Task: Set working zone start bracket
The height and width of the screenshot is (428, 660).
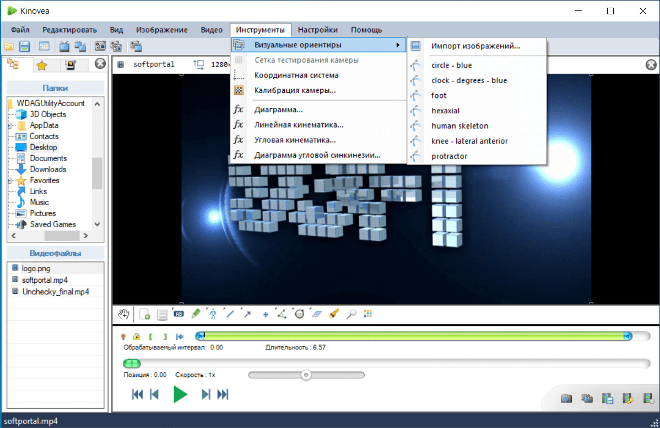Action: tap(151, 336)
